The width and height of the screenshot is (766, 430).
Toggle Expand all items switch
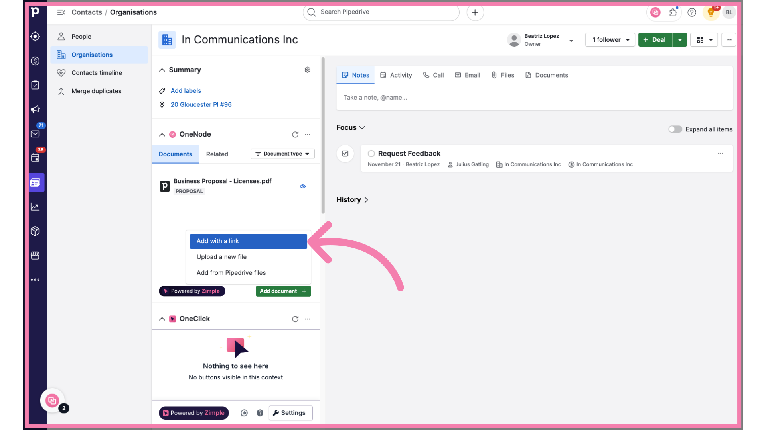tap(675, 129)
